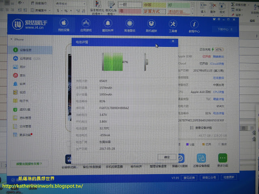The height and width of the screenshot is (194, 259).
Task: Open the 高清壁纸 wallpaper icon
Action: click(129, 25)
